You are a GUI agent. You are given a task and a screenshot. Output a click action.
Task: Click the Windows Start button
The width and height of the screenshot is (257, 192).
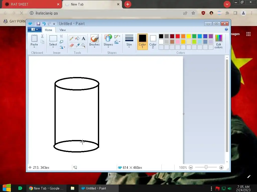7,188
